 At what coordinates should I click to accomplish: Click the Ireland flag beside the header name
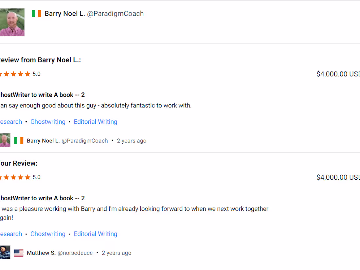click(36, 13)
